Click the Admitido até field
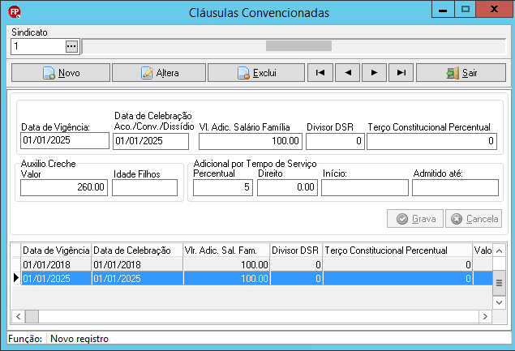The image size is (515, 351). pyautogui.click(x=455, y=187)
